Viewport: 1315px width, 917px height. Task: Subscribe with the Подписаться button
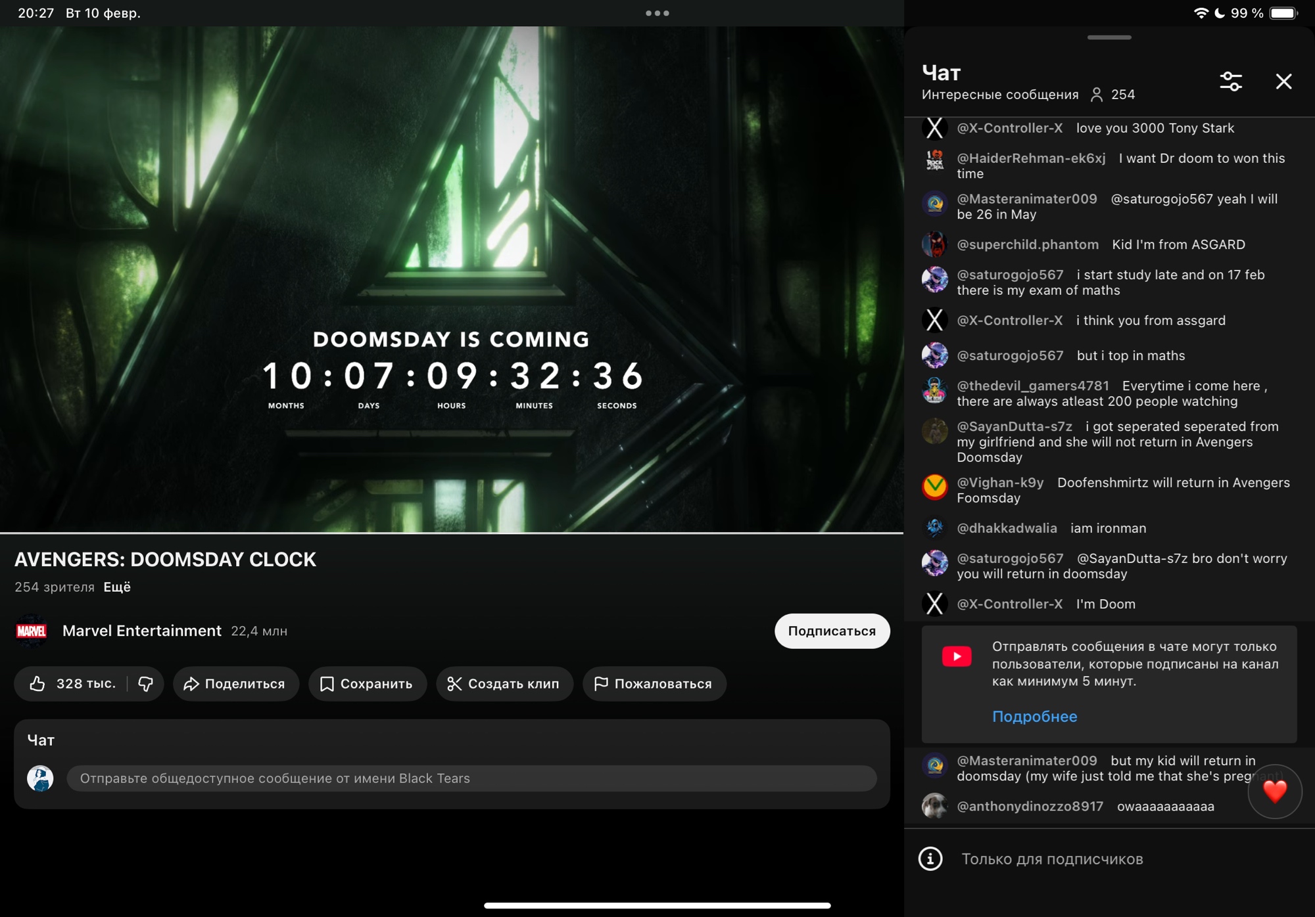[832, 631]
